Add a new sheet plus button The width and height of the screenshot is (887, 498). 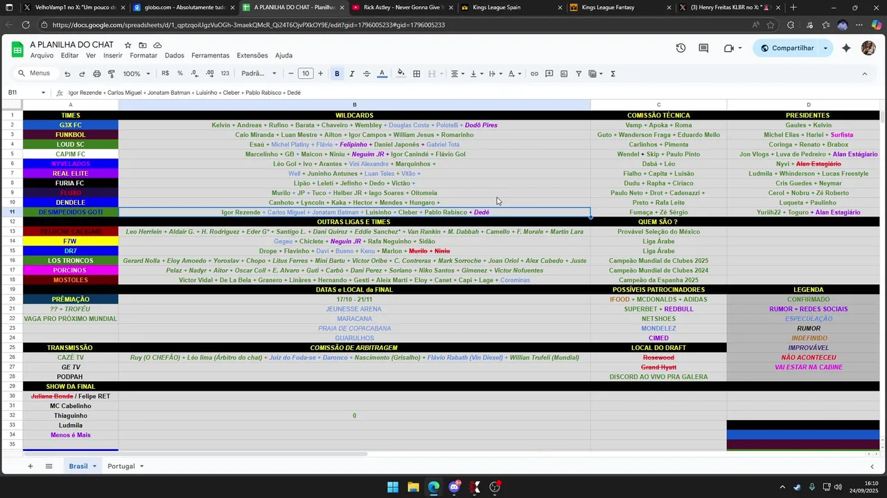tap(30, 466)
